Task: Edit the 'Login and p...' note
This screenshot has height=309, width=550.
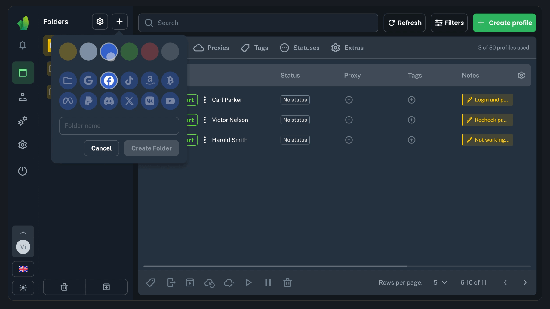Action: (x=487, y=100)
